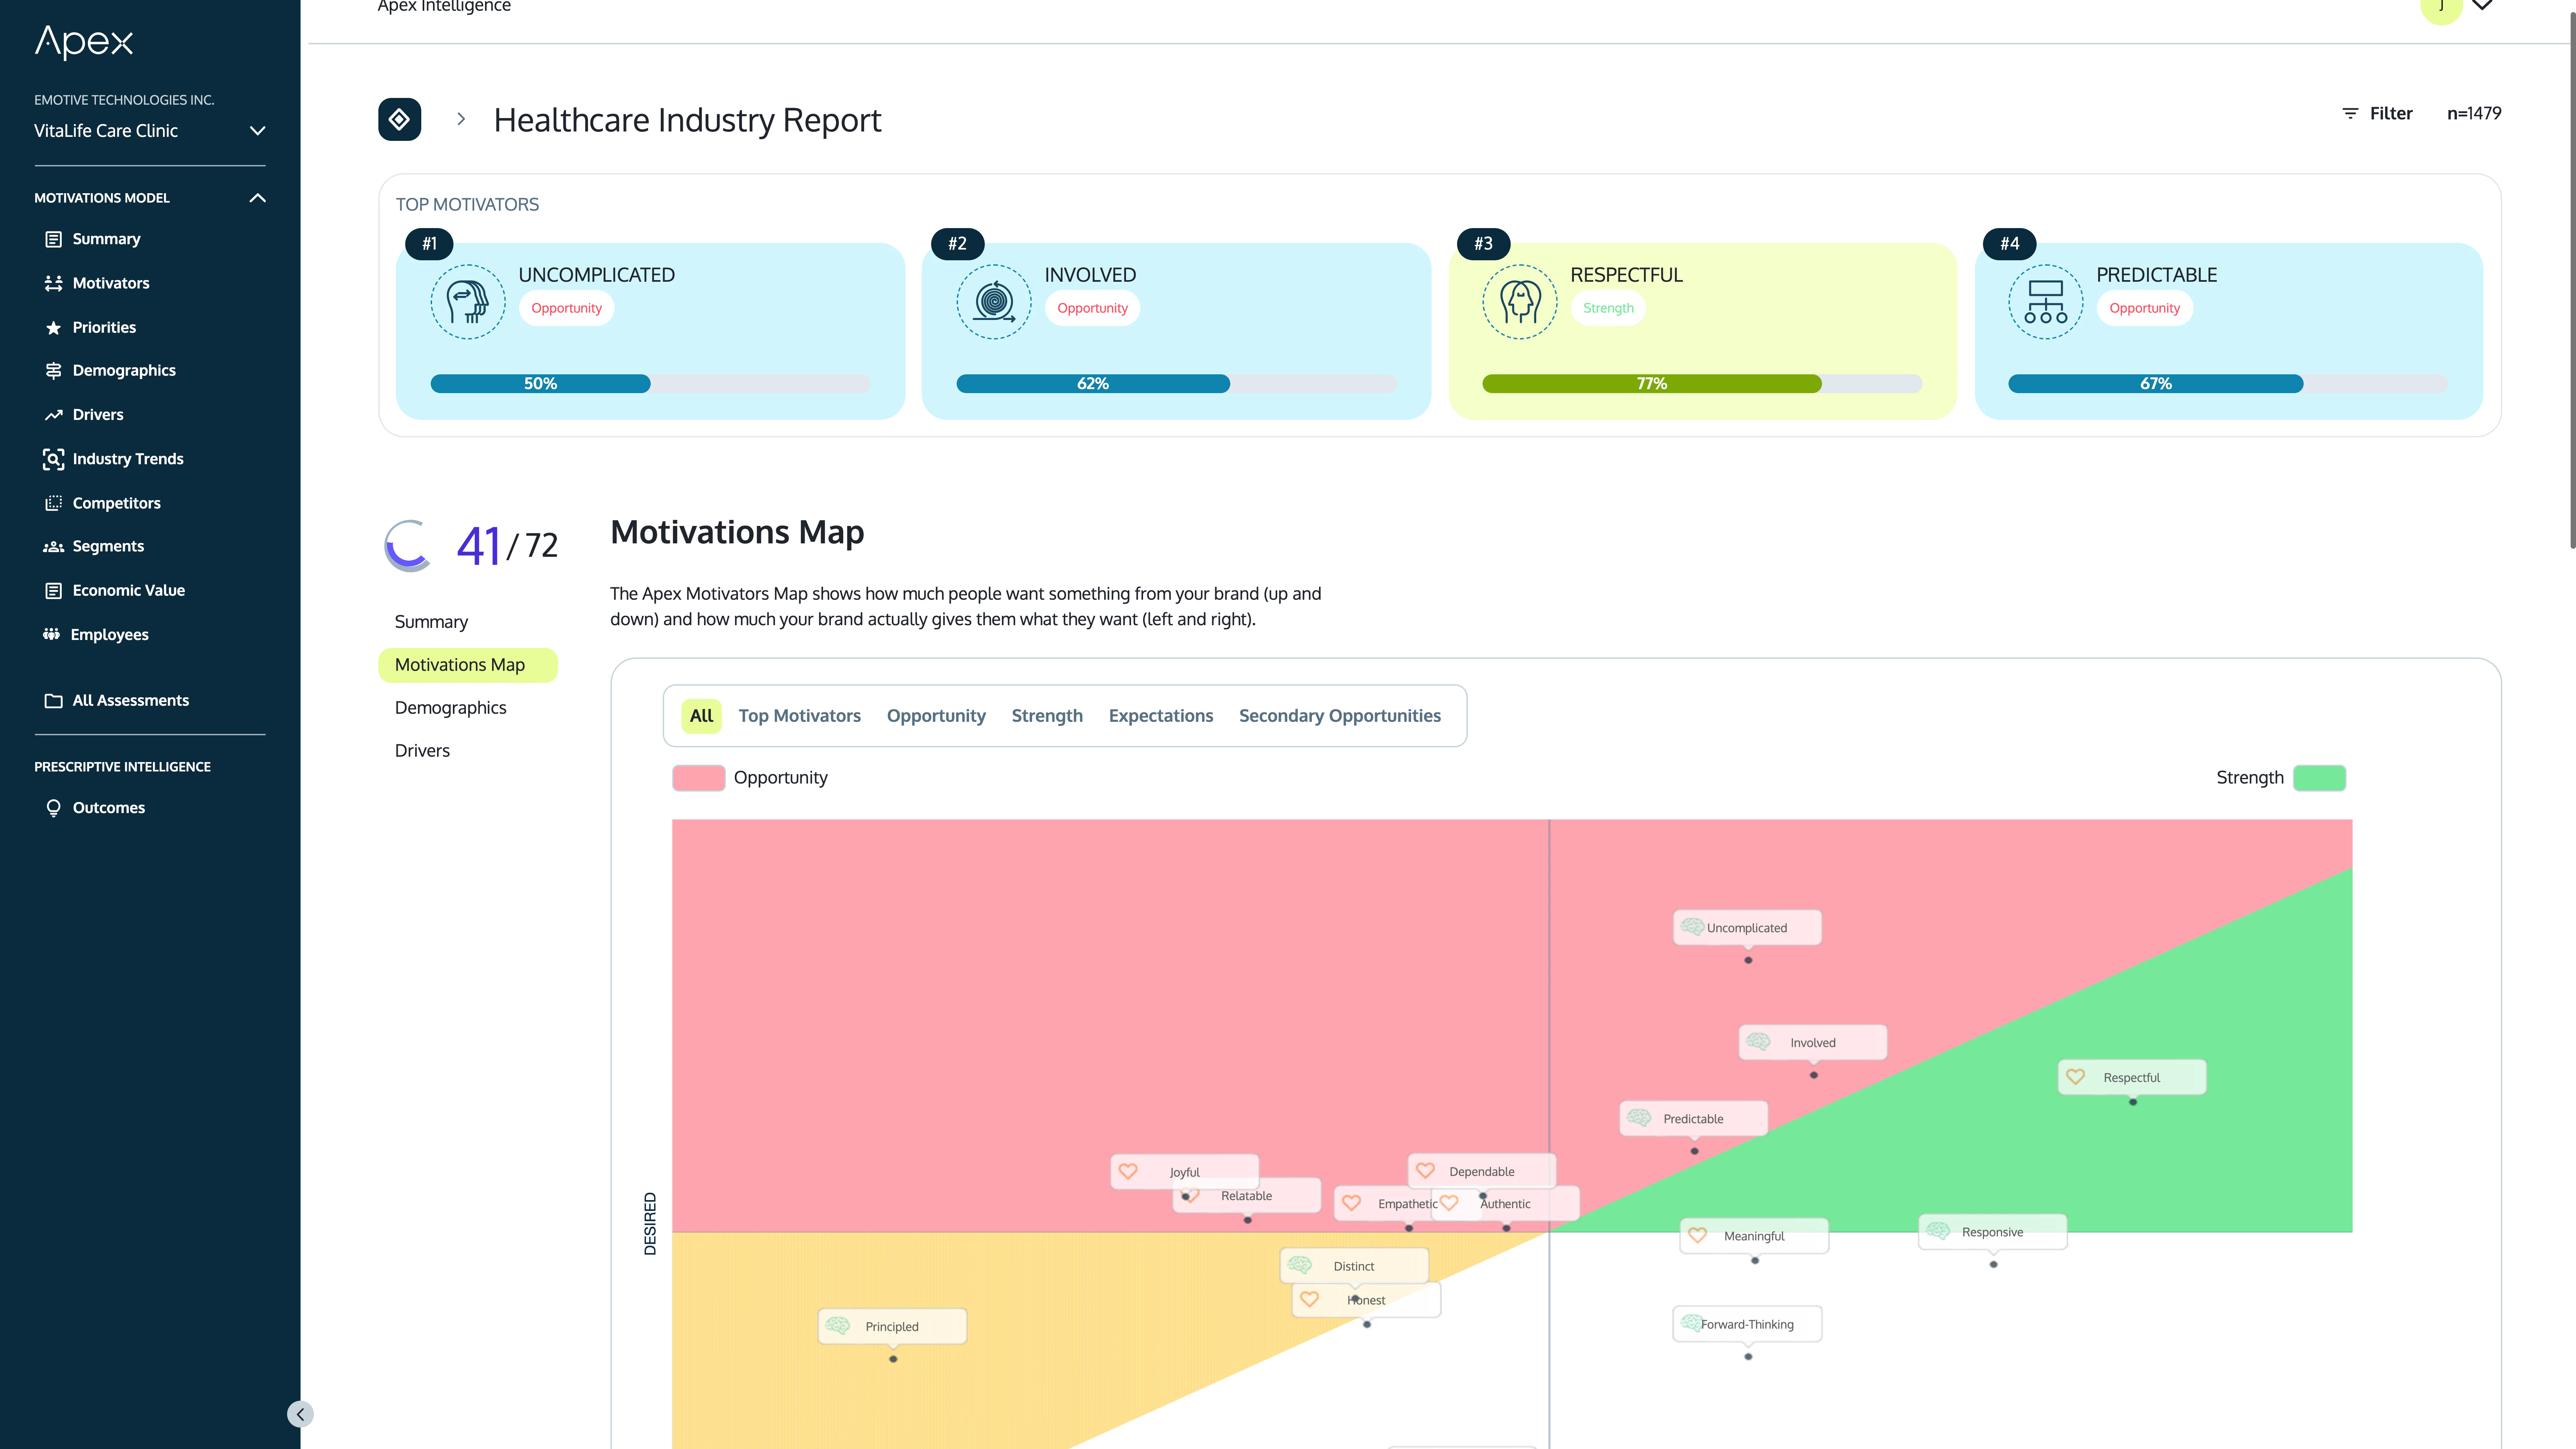Go to the Drivers section under the score
The image size is (2576, 1449).
coord(422,751)
